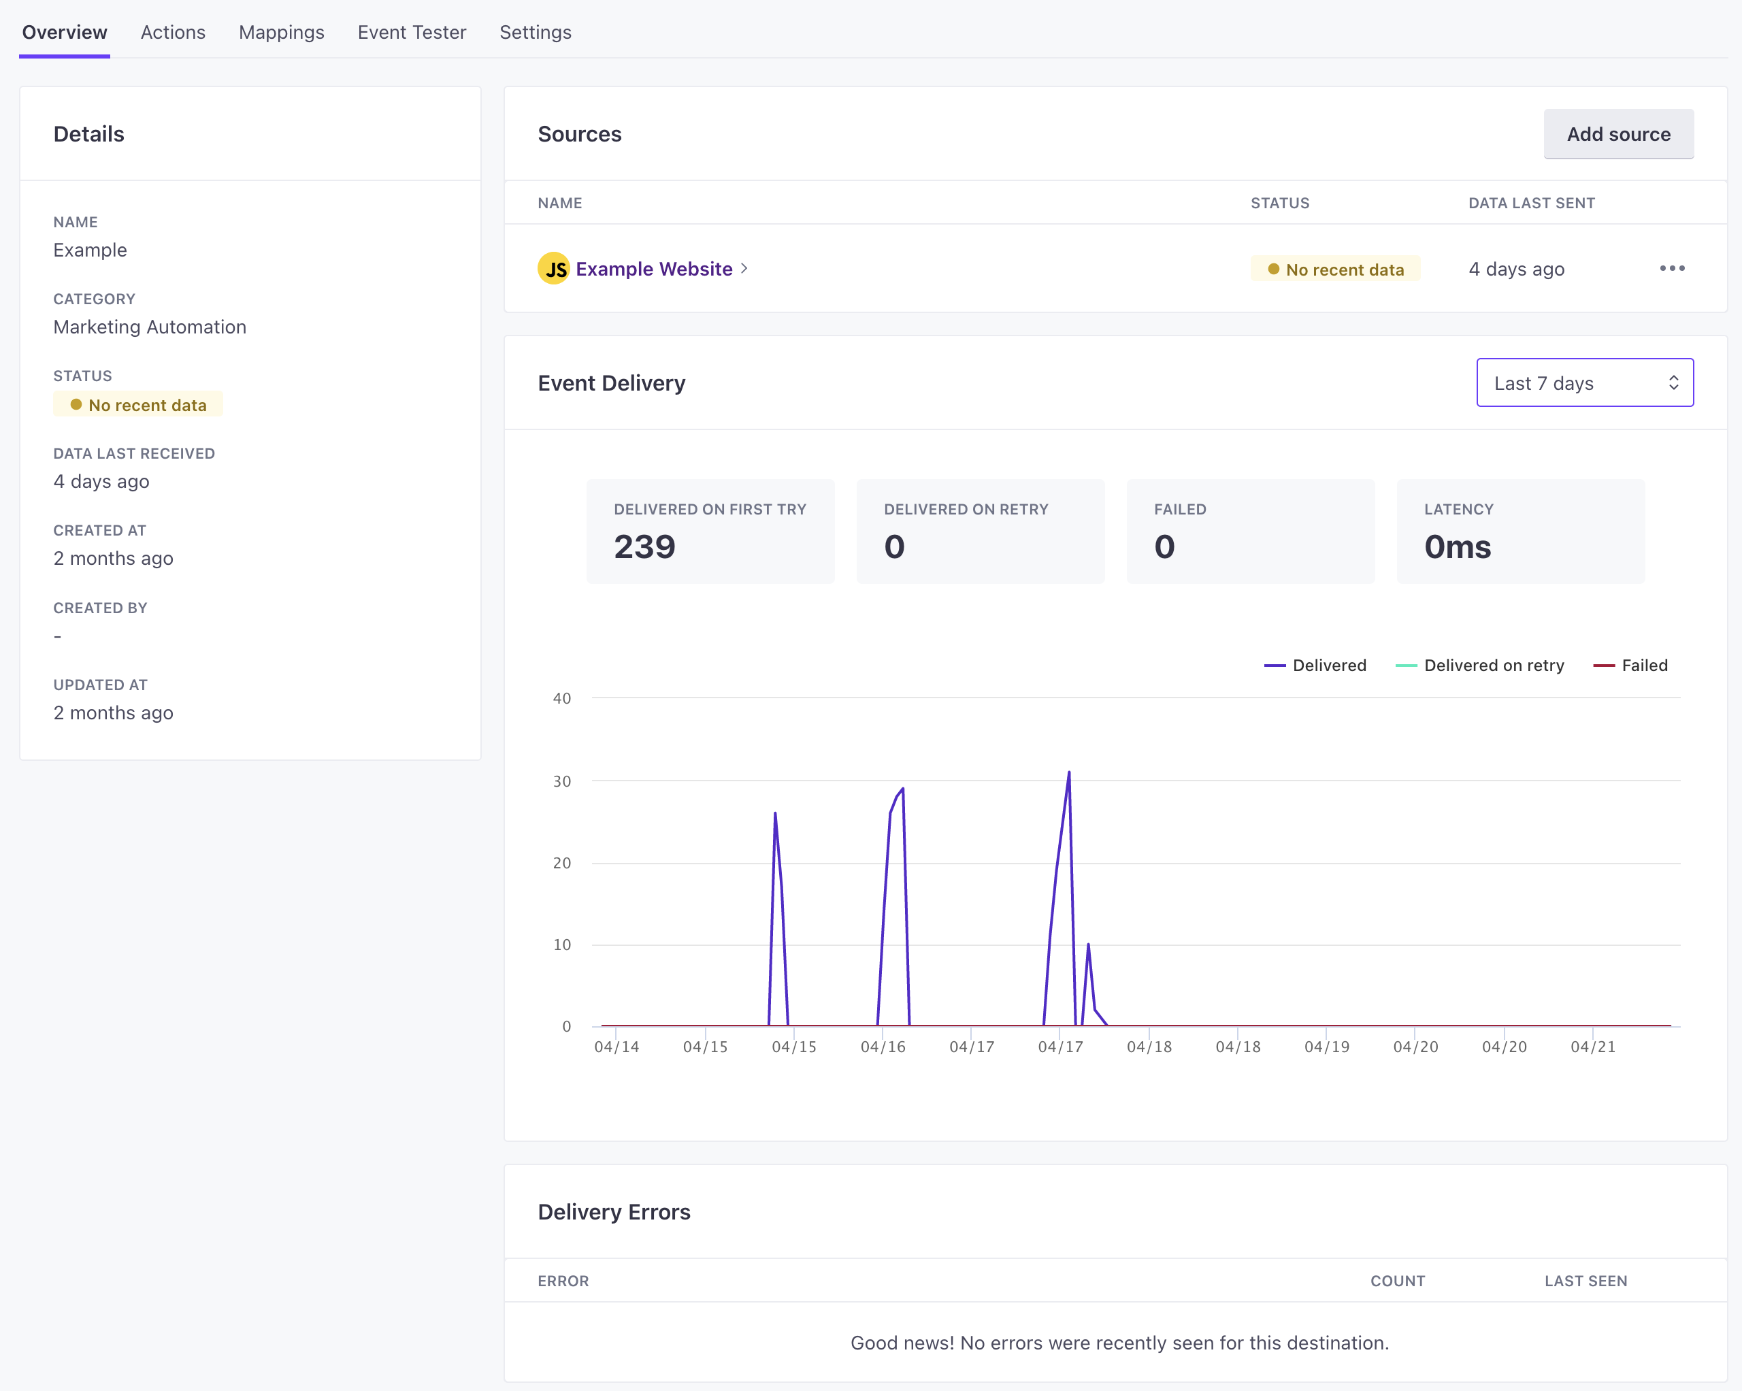Screen dimensions: 1742x1391
Task: Click the Delivery Errors heading
Action: click(x=614, y=1211)
